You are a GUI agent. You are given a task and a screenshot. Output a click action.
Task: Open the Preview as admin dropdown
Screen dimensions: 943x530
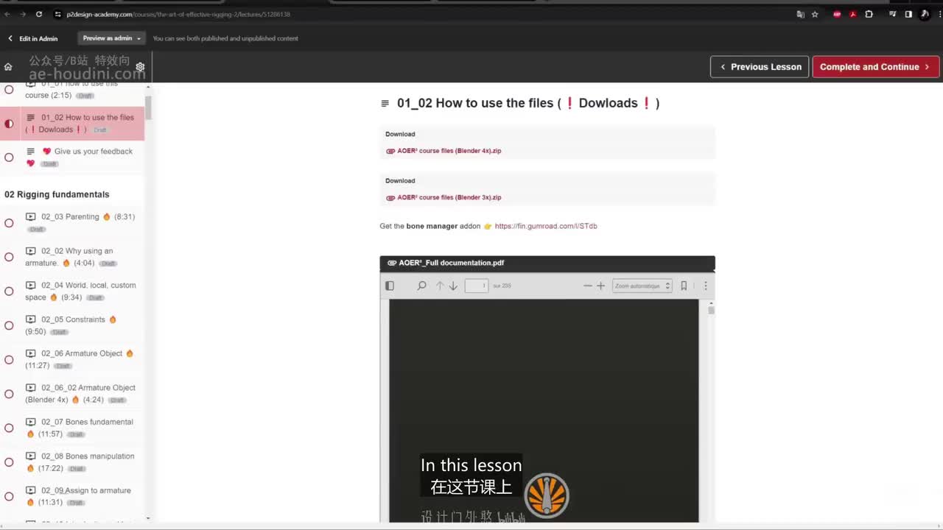click(112, 38)
